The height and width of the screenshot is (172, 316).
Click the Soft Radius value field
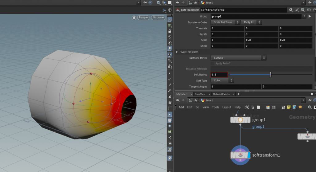click(x=219, y=75)
